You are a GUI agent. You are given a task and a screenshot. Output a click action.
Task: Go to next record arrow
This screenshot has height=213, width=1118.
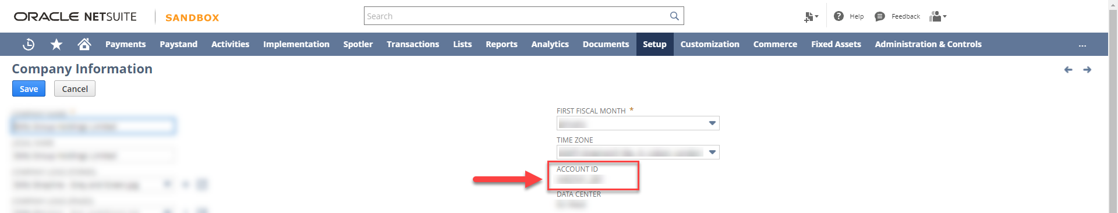pos(1087,70)
